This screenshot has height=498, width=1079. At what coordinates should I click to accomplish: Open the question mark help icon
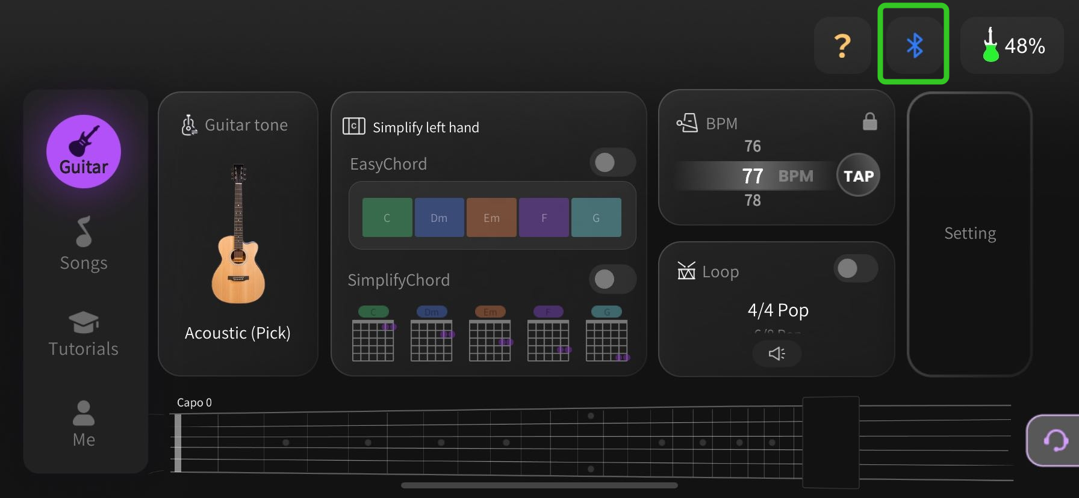(x=842, y=45)
